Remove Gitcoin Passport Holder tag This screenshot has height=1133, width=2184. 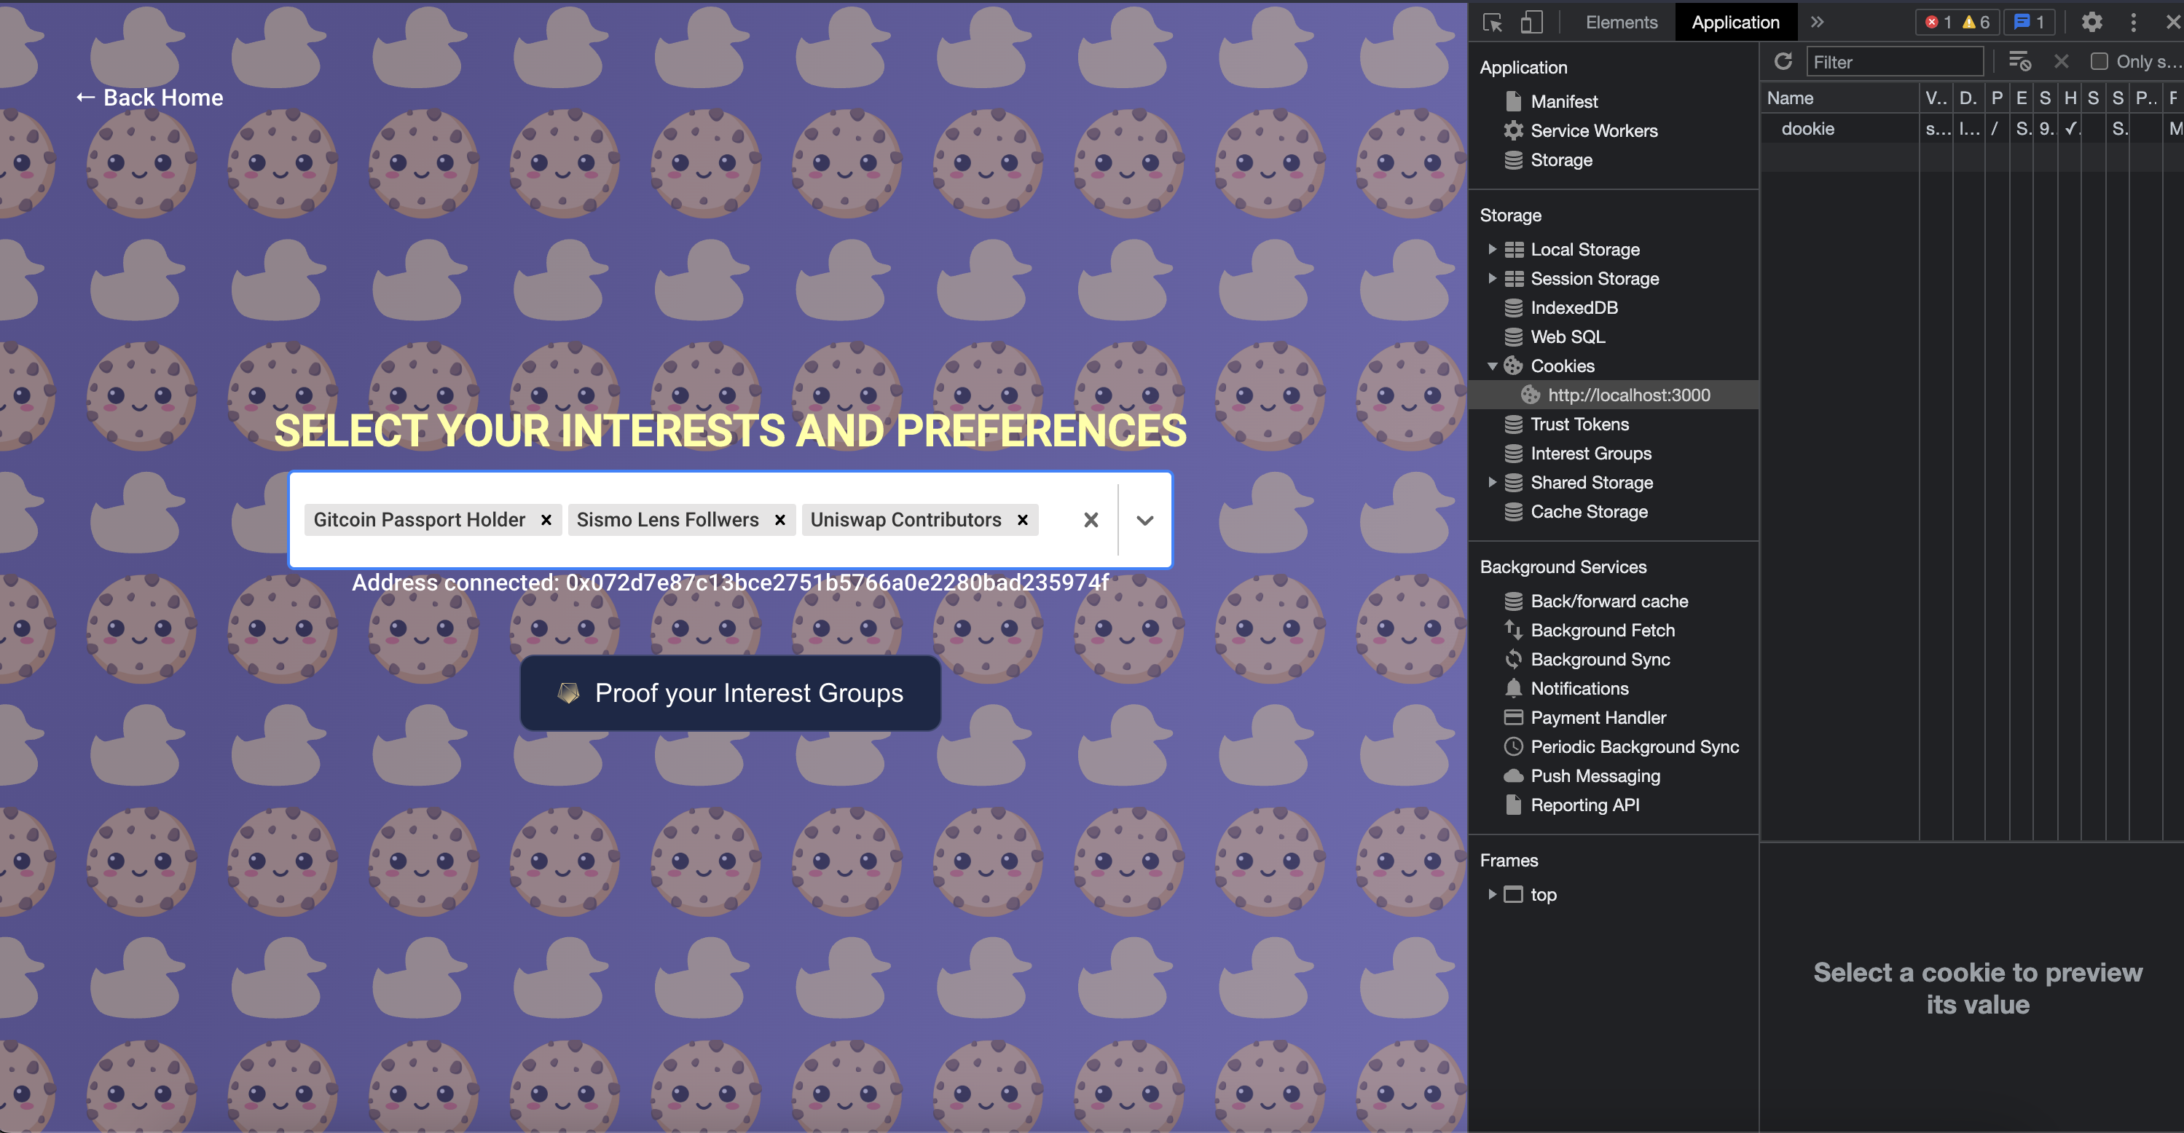coord(547,521)
